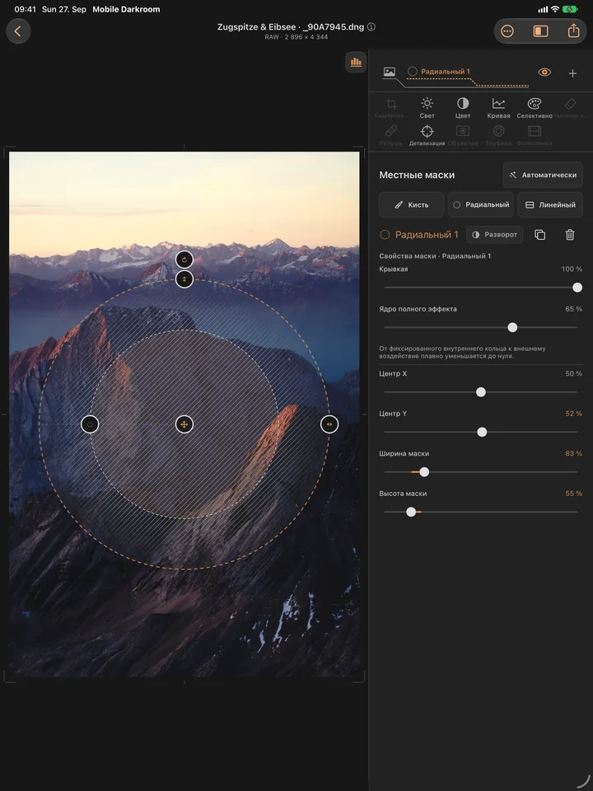Viewport: 593px width, 791px height.
Task: Add a new layer with plus
Action: [x=573, y=73]
